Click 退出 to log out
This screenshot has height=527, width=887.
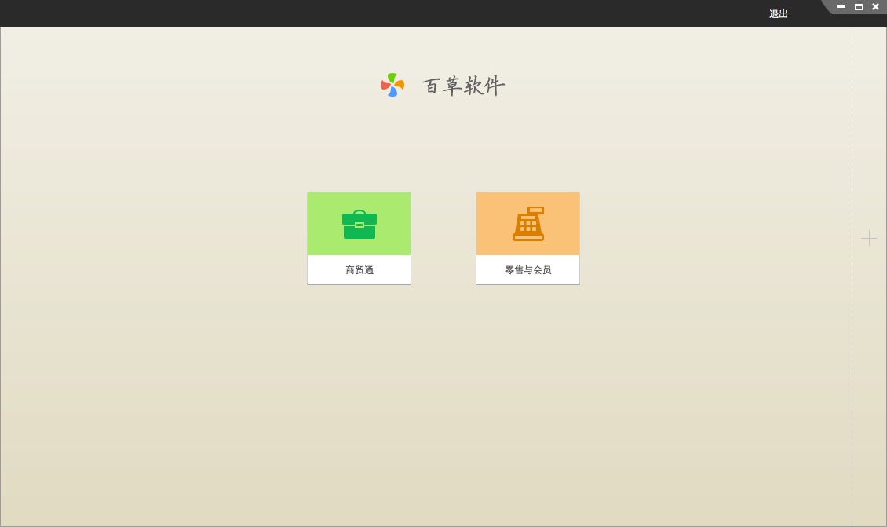tap(778, 14)
